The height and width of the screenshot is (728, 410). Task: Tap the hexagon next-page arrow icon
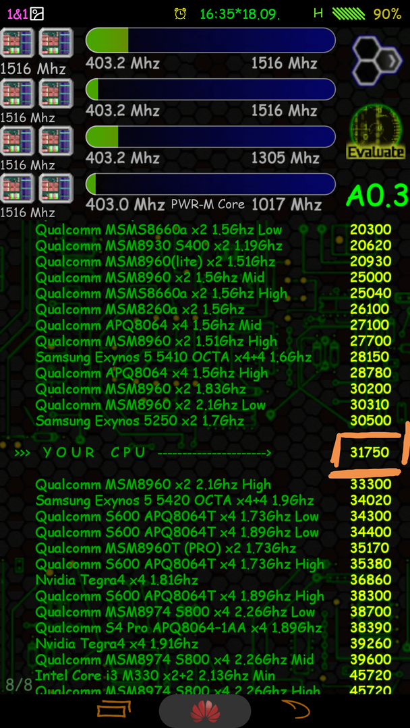(378, 61)
